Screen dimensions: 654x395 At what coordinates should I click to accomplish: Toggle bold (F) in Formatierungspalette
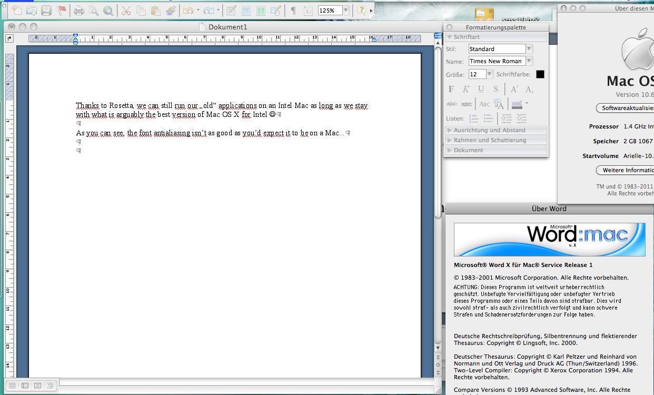pyautogui.click(x=451, y=89)
